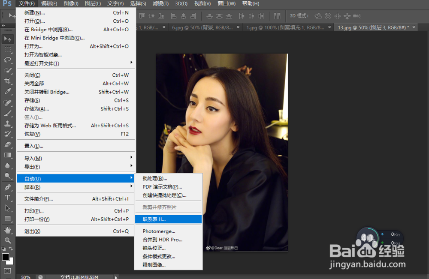
Task: Click the 3D camera zoom icon
Action: coord(357,16)
